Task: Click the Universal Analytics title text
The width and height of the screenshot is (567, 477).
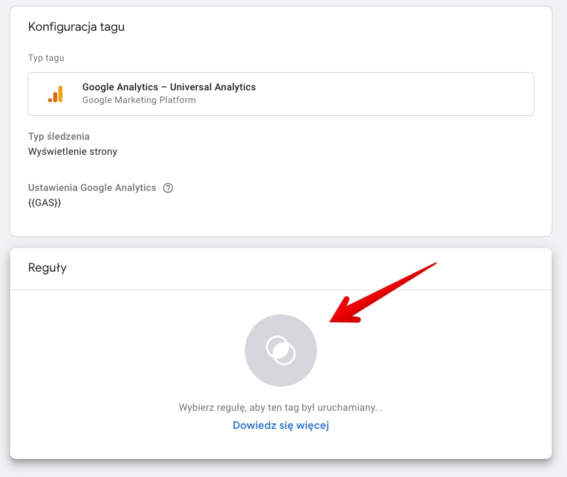Action: point(212,87)
